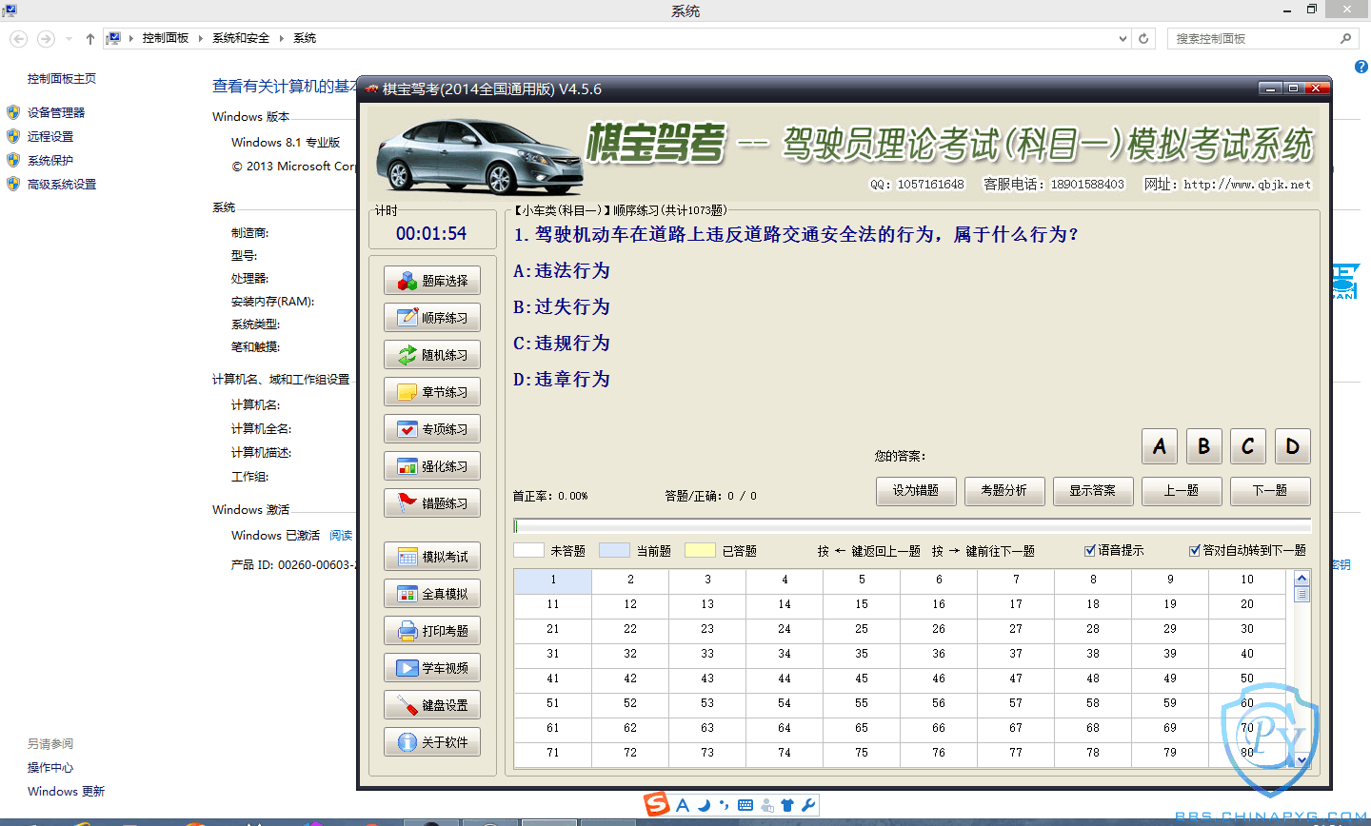Open 题库选择 question bank selection
1371x826 pixels.
[432, 281]
